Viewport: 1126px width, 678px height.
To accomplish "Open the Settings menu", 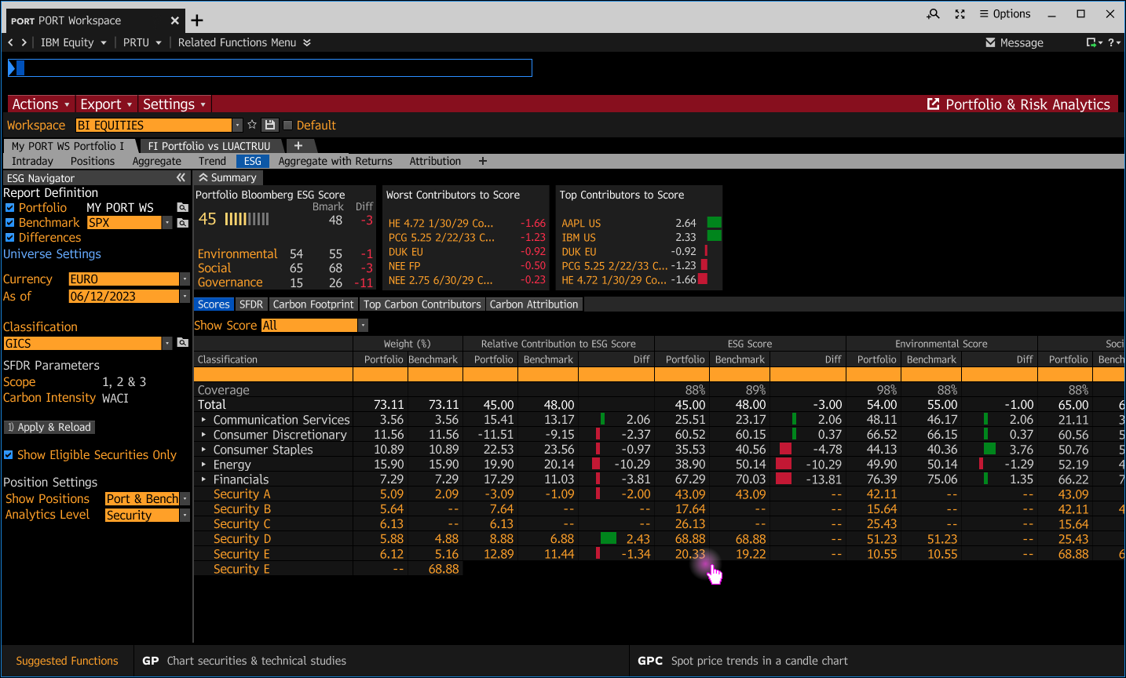I will [x=174, y=104].
